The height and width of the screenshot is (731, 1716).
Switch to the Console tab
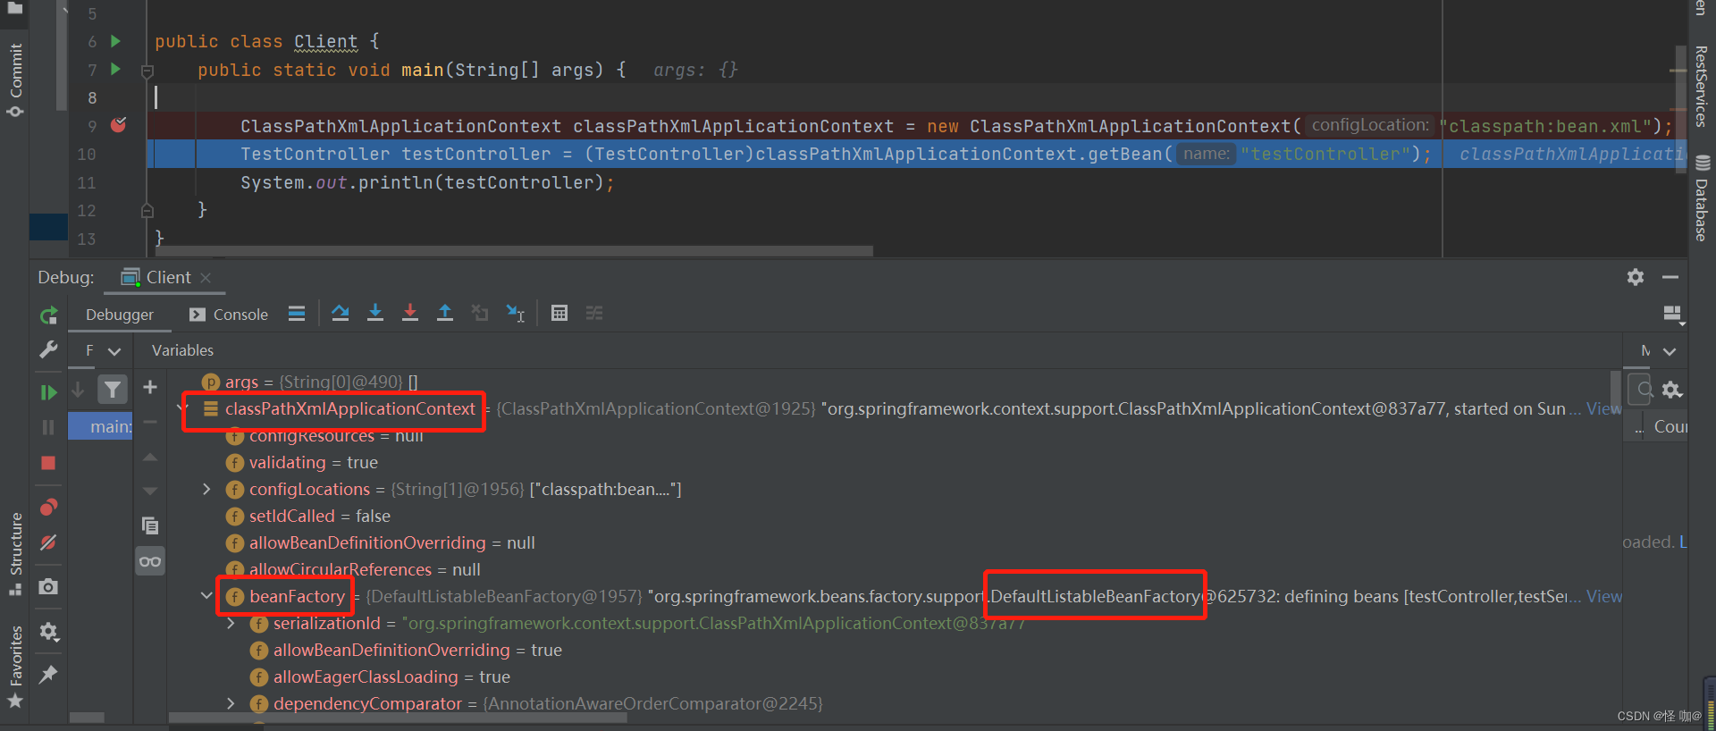[229, 315]
